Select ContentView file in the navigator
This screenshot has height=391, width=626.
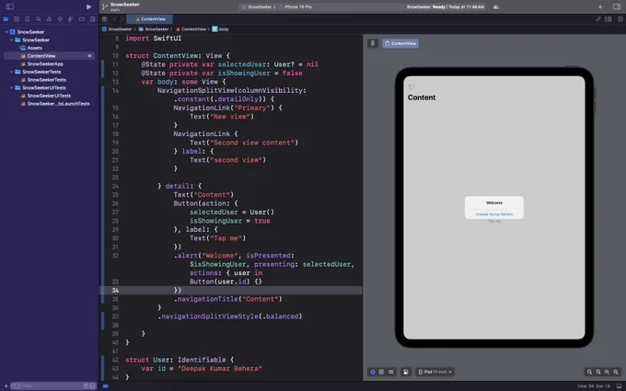click(49, 56)
